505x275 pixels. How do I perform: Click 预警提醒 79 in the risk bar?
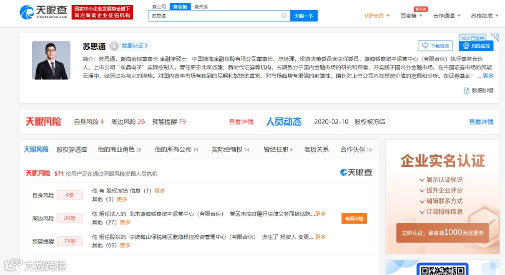tap(169, 121)
